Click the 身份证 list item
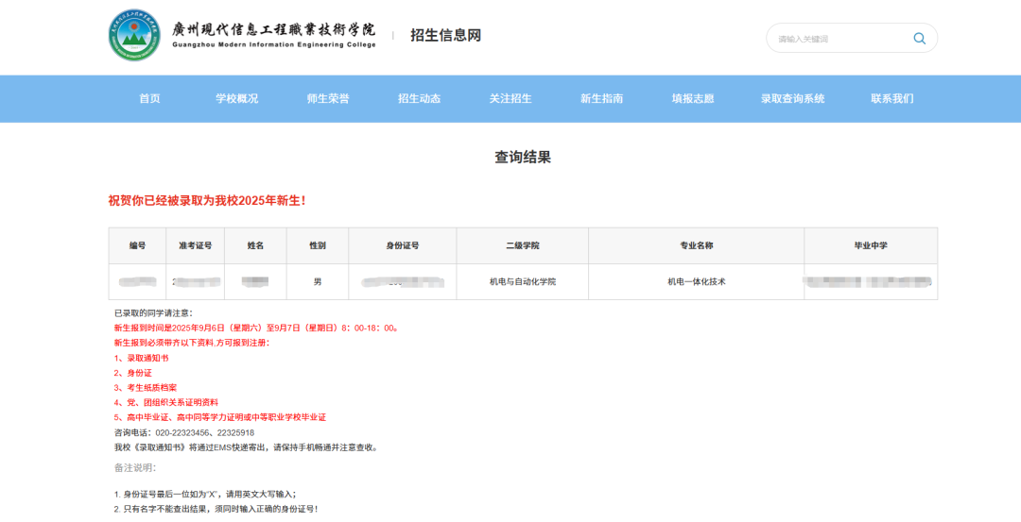 [x=133, y=373]
